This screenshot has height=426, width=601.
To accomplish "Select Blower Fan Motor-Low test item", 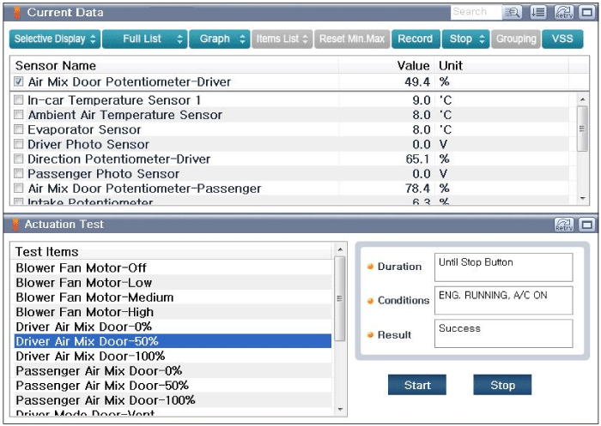I will coord(173,283).
